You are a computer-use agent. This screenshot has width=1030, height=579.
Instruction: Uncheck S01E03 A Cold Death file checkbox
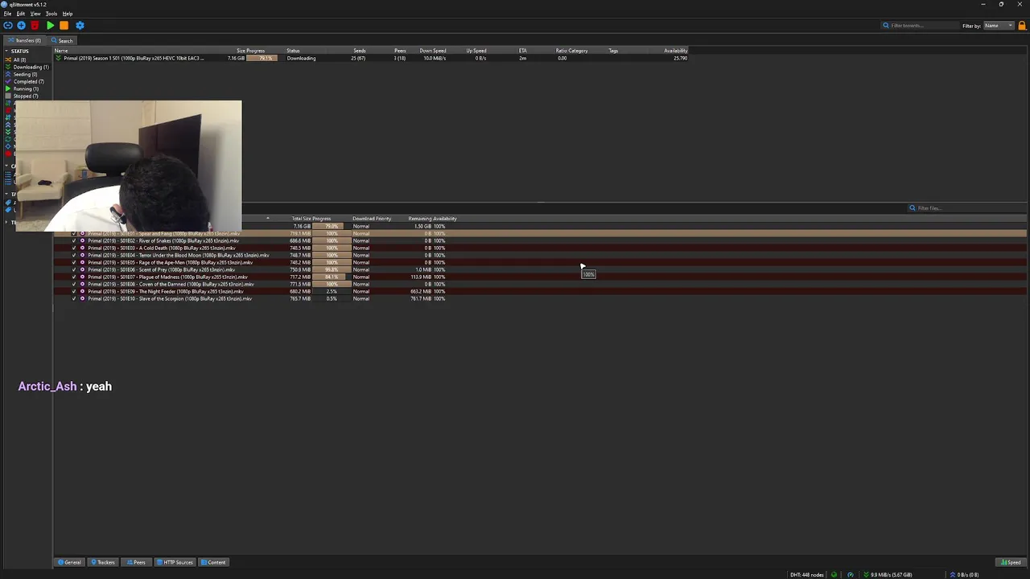74,248
